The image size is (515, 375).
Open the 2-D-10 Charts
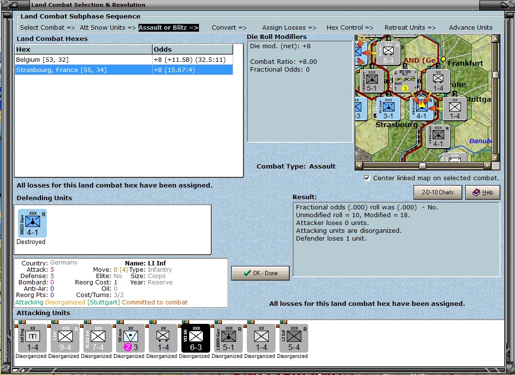437,192
